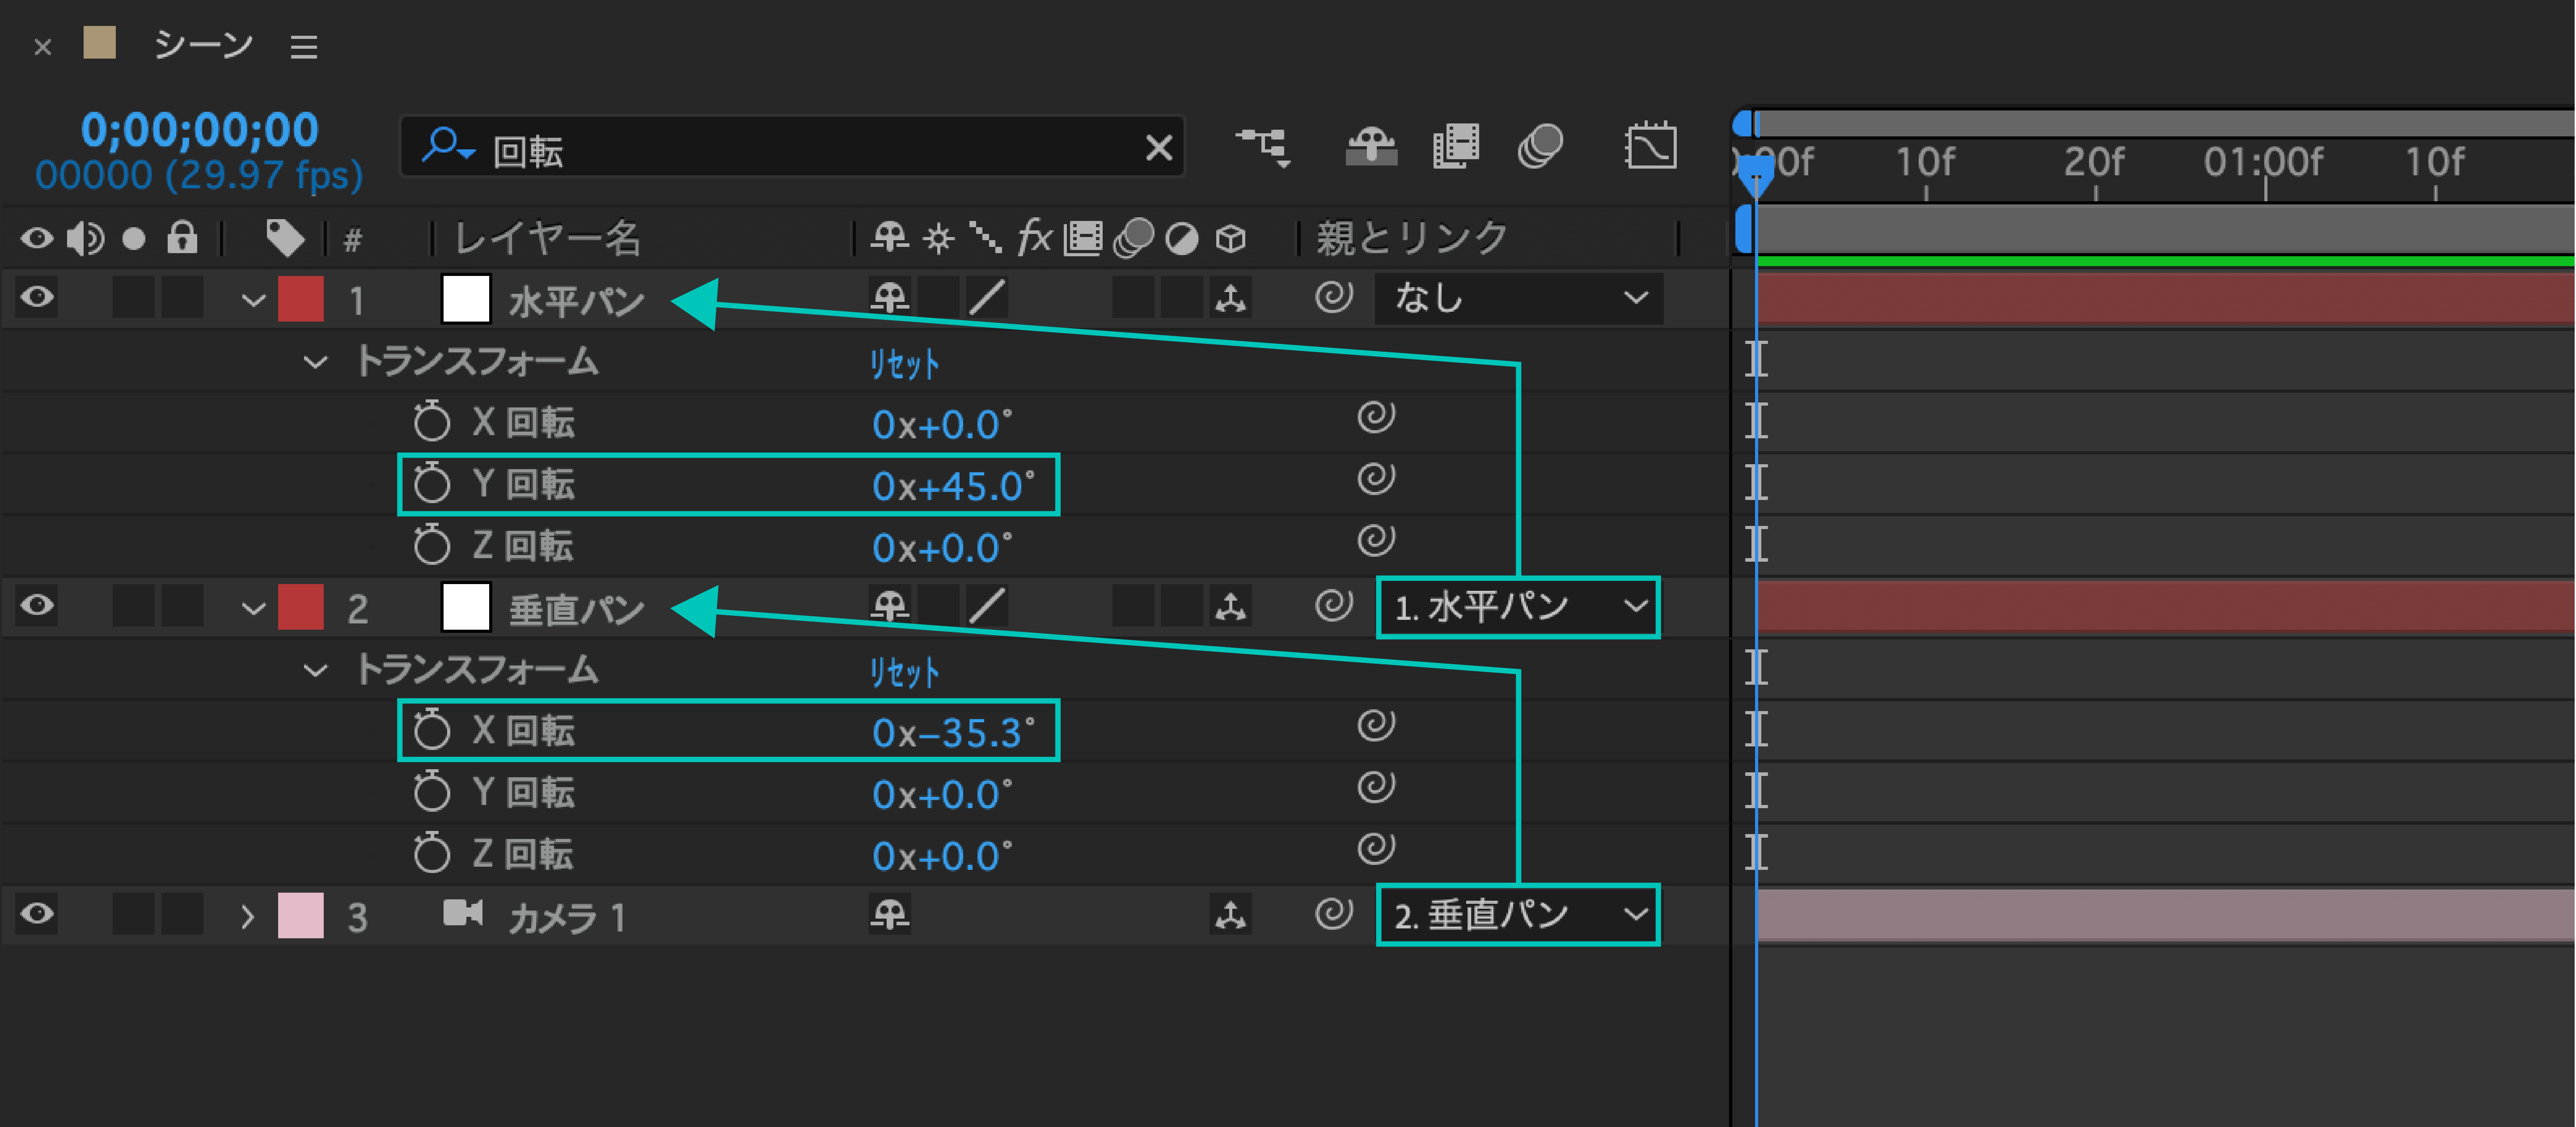
Task: Reset 垂直パン's transform with リセット
Action: (904, 672)
